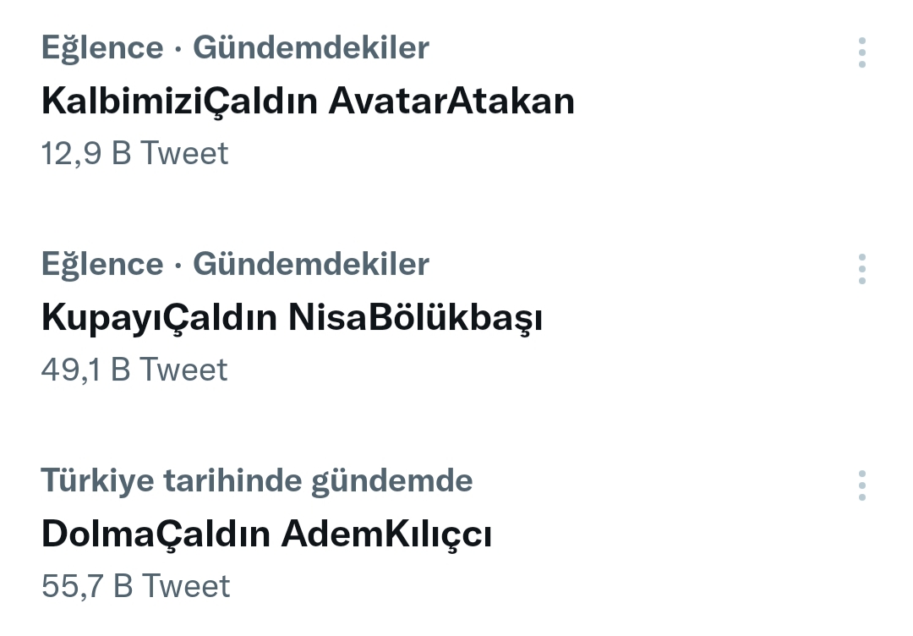Click Eğlence category above KupayıÇaldın trend

click(101, 265)
